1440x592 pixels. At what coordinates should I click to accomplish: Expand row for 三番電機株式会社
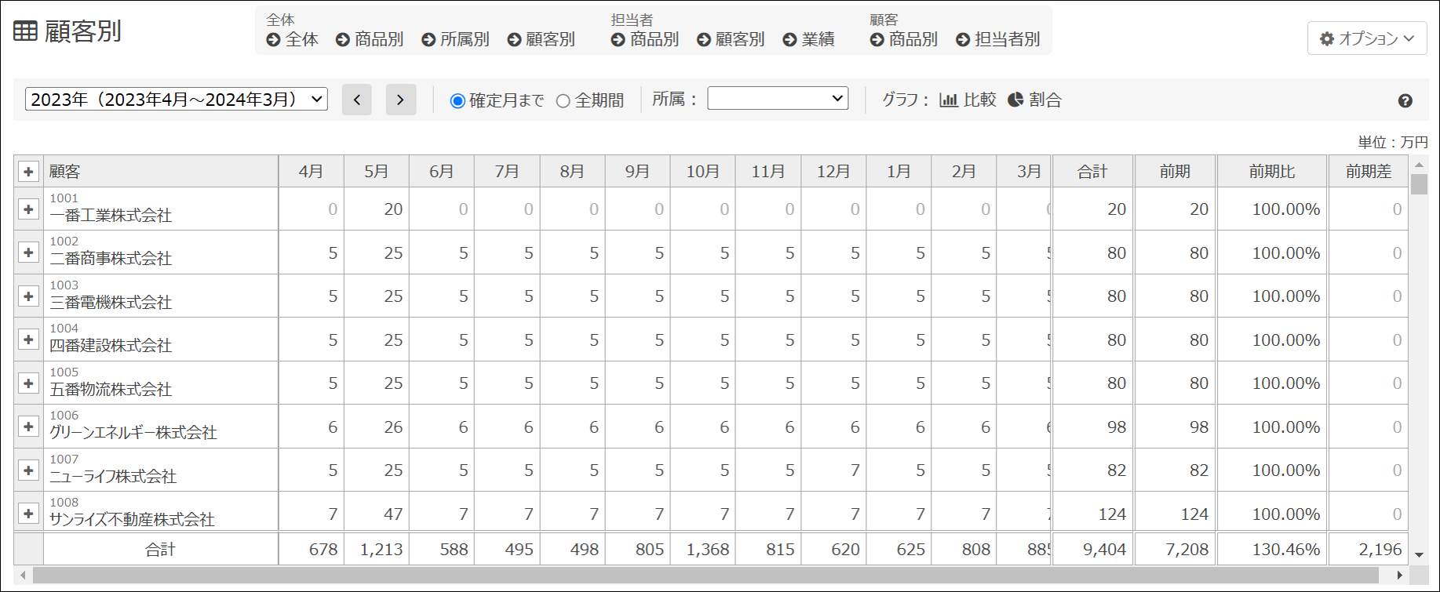point(28,296)
